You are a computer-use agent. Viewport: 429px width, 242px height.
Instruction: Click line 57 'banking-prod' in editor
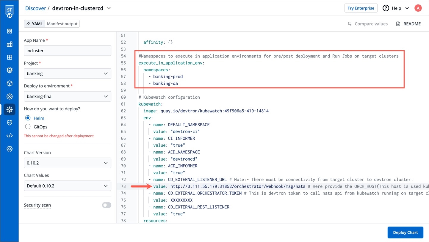[168, 76]
